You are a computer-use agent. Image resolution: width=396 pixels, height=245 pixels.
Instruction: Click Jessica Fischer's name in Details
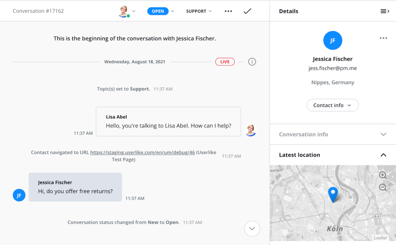click(333, 59)
